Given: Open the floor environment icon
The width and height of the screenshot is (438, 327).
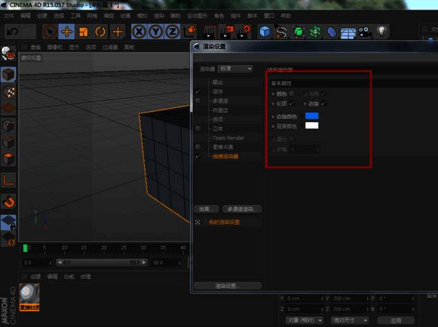Looking at the screenshot, I should coord(348,32).
